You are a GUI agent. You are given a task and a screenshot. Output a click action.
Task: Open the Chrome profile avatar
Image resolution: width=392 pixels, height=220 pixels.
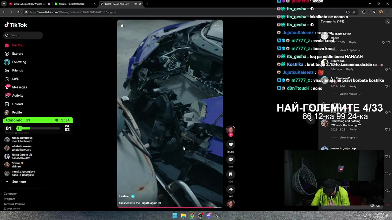(x=381, y=12)
